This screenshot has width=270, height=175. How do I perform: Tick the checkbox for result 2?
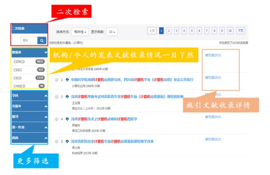tap(56, 80)
